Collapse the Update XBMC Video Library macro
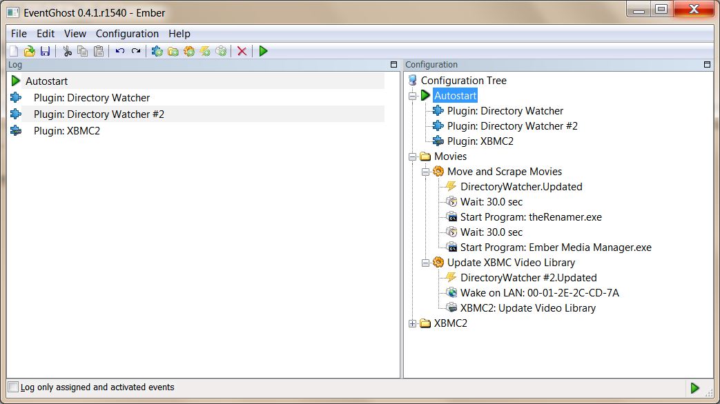The height and width of the screenshot is (404, 720). tap(426, 263)
